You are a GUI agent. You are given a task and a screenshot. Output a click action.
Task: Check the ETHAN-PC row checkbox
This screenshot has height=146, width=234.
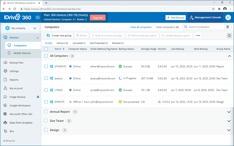tap(46, 67)
